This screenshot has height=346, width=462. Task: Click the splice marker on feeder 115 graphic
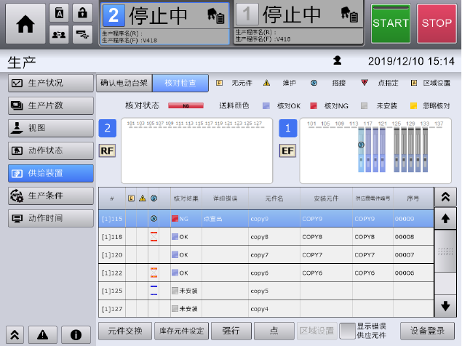coord(361,145)
